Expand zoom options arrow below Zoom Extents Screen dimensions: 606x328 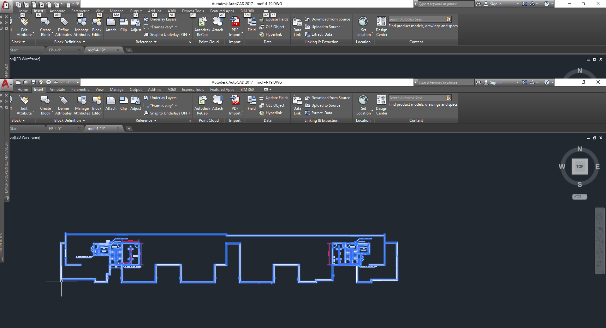click(600, 245)
